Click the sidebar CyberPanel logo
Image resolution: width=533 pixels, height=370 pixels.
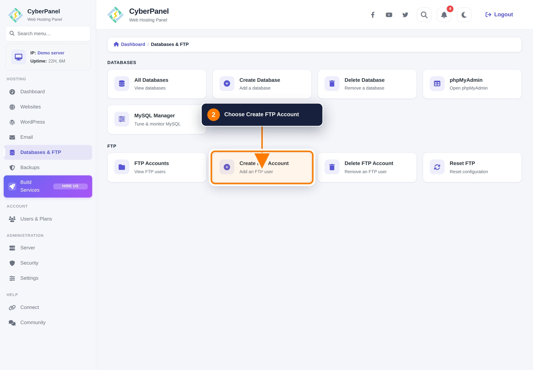point(16,15)
